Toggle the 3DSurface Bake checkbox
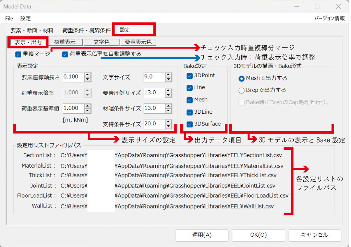 tap(190, 124)
